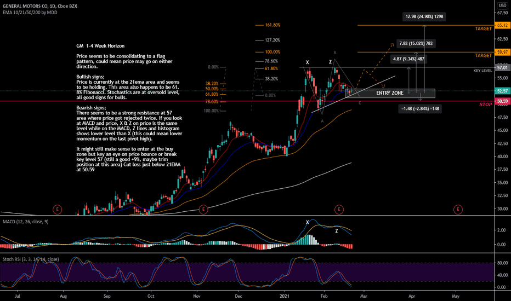The width and height of the screenshot is (511, 301).
Task: Click the X label in the MACD pane
Action: [x=308, y=222]
